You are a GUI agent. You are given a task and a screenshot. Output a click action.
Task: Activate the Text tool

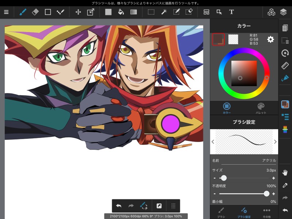coord(231,12)
